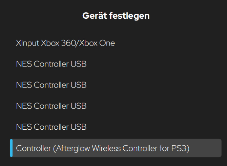The image size is (227, 166).
Task: Click the blue selection marker beside Afterglow
Action: (x=11, y=148)
